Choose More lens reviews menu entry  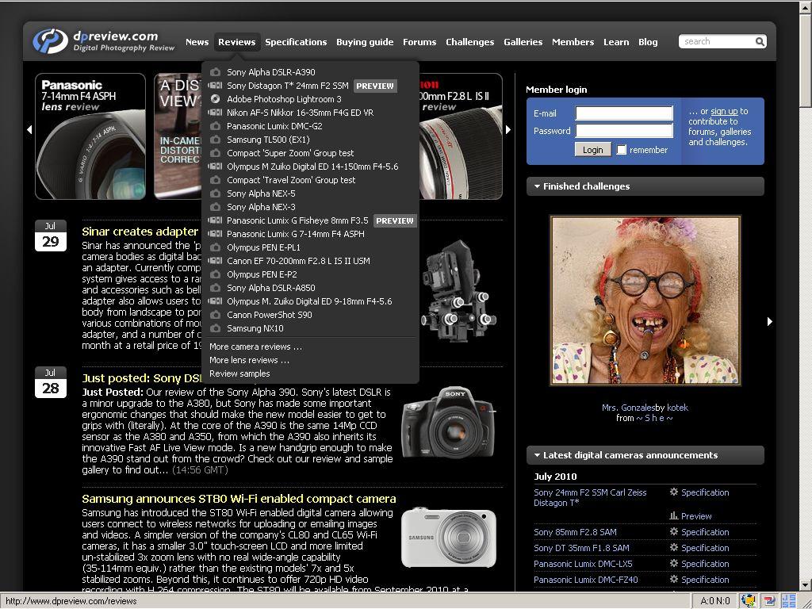(x=249, y=360)
